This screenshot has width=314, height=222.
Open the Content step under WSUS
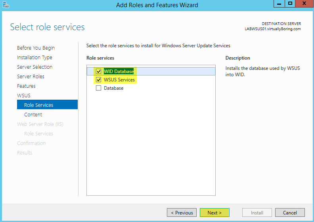(33, 115)
